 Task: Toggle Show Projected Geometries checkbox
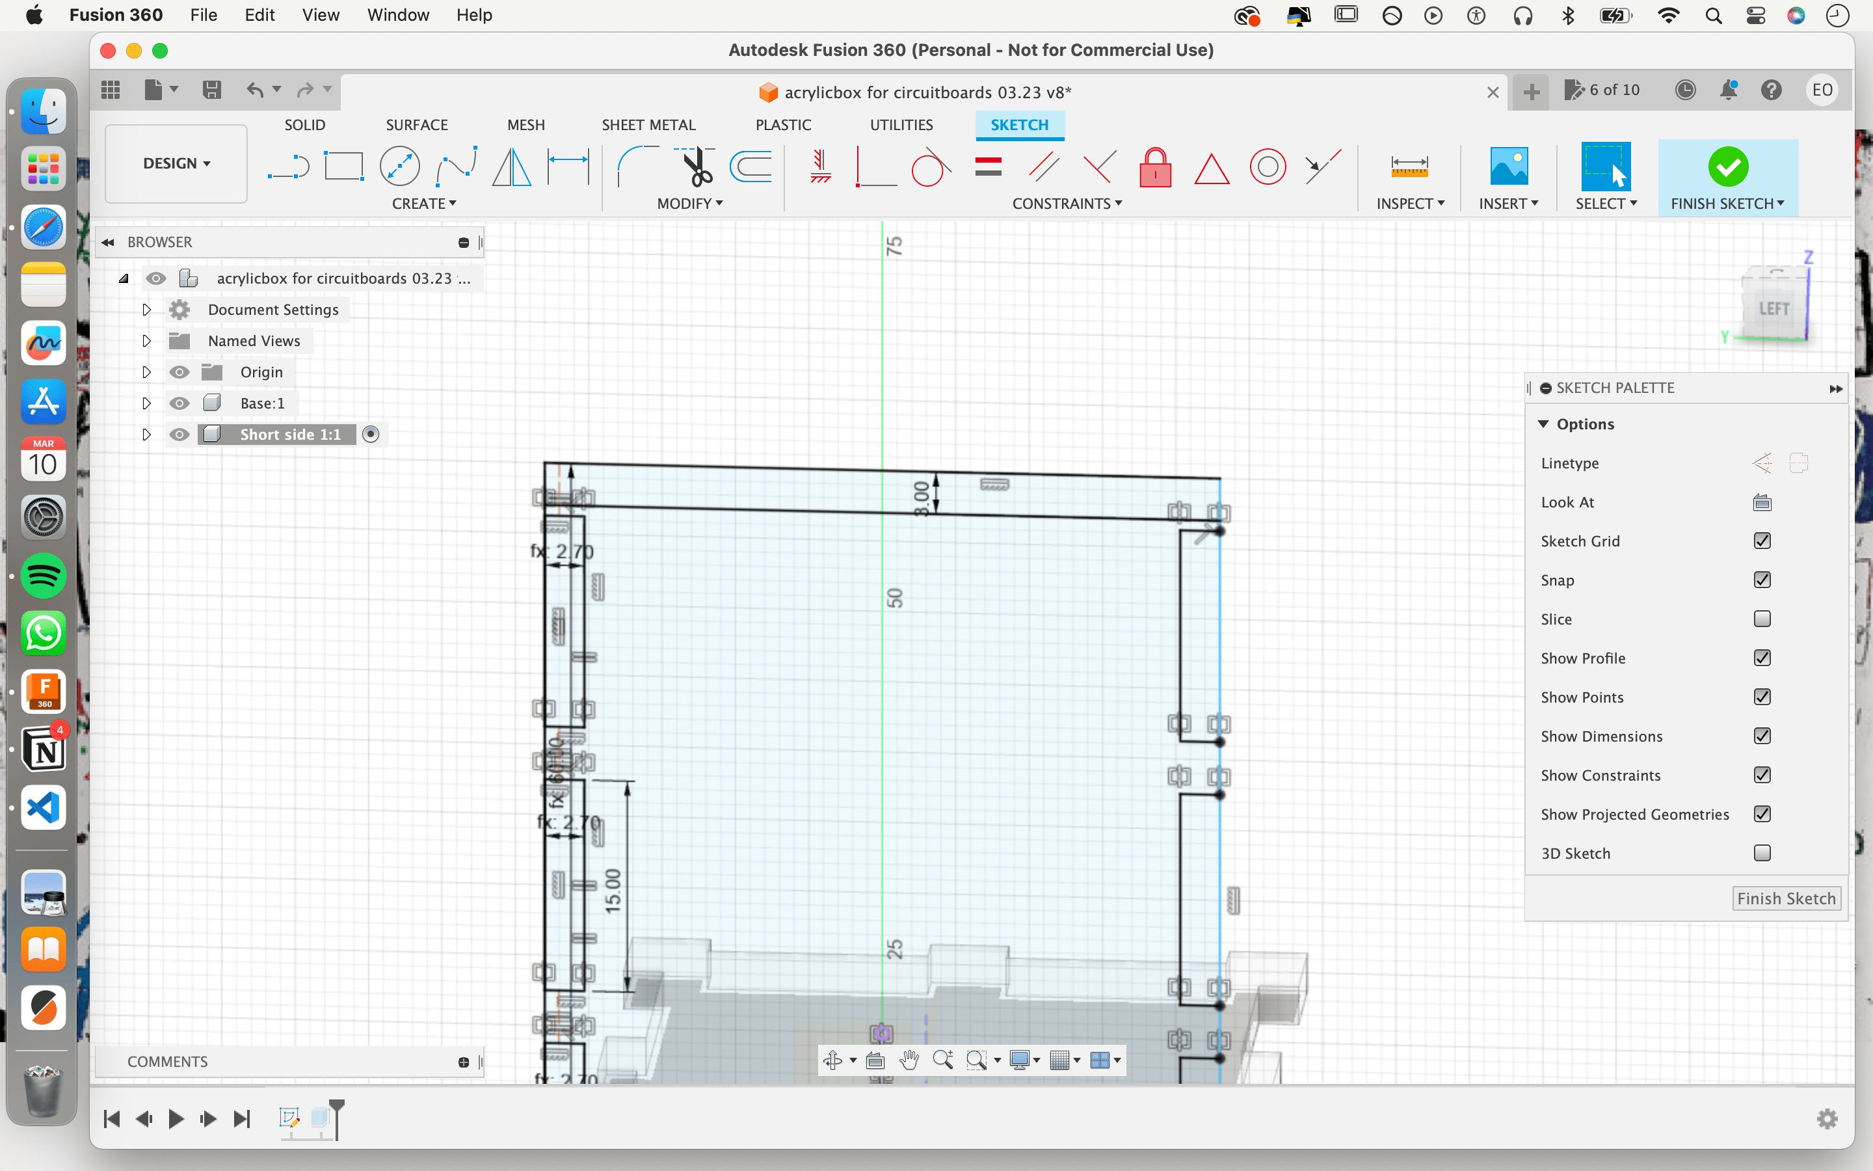(x=1762, y=814)
